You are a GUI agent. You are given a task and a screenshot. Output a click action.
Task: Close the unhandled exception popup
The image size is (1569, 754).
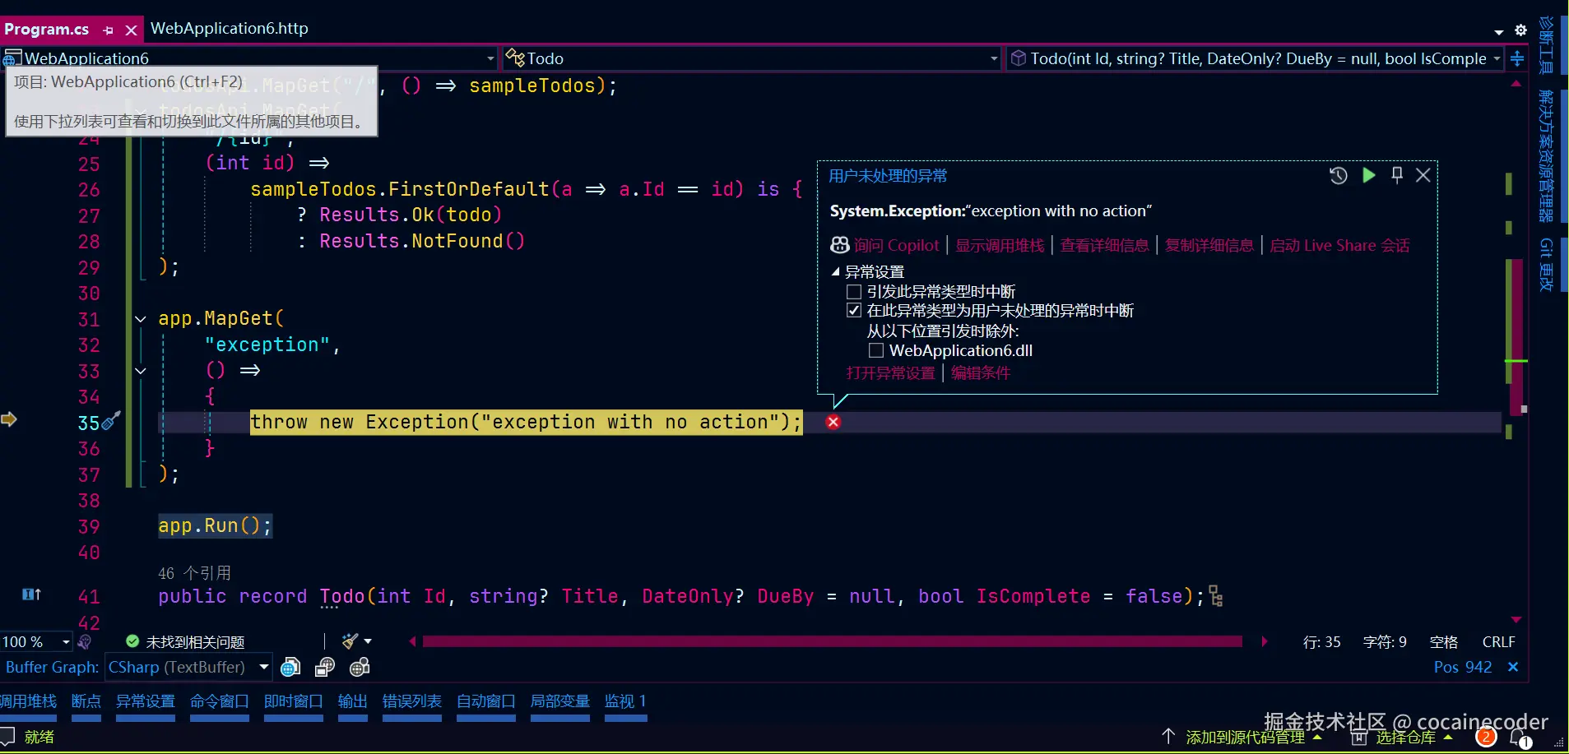coord(1423,175)
